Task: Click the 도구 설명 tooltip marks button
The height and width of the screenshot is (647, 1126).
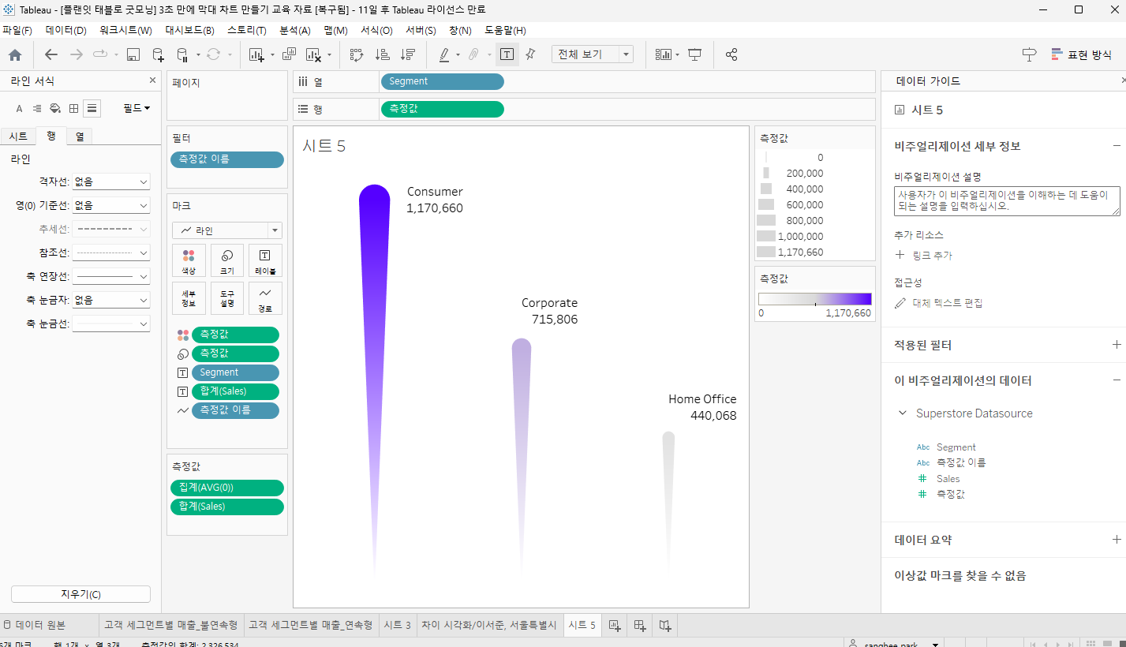Action: coord(227,298)
